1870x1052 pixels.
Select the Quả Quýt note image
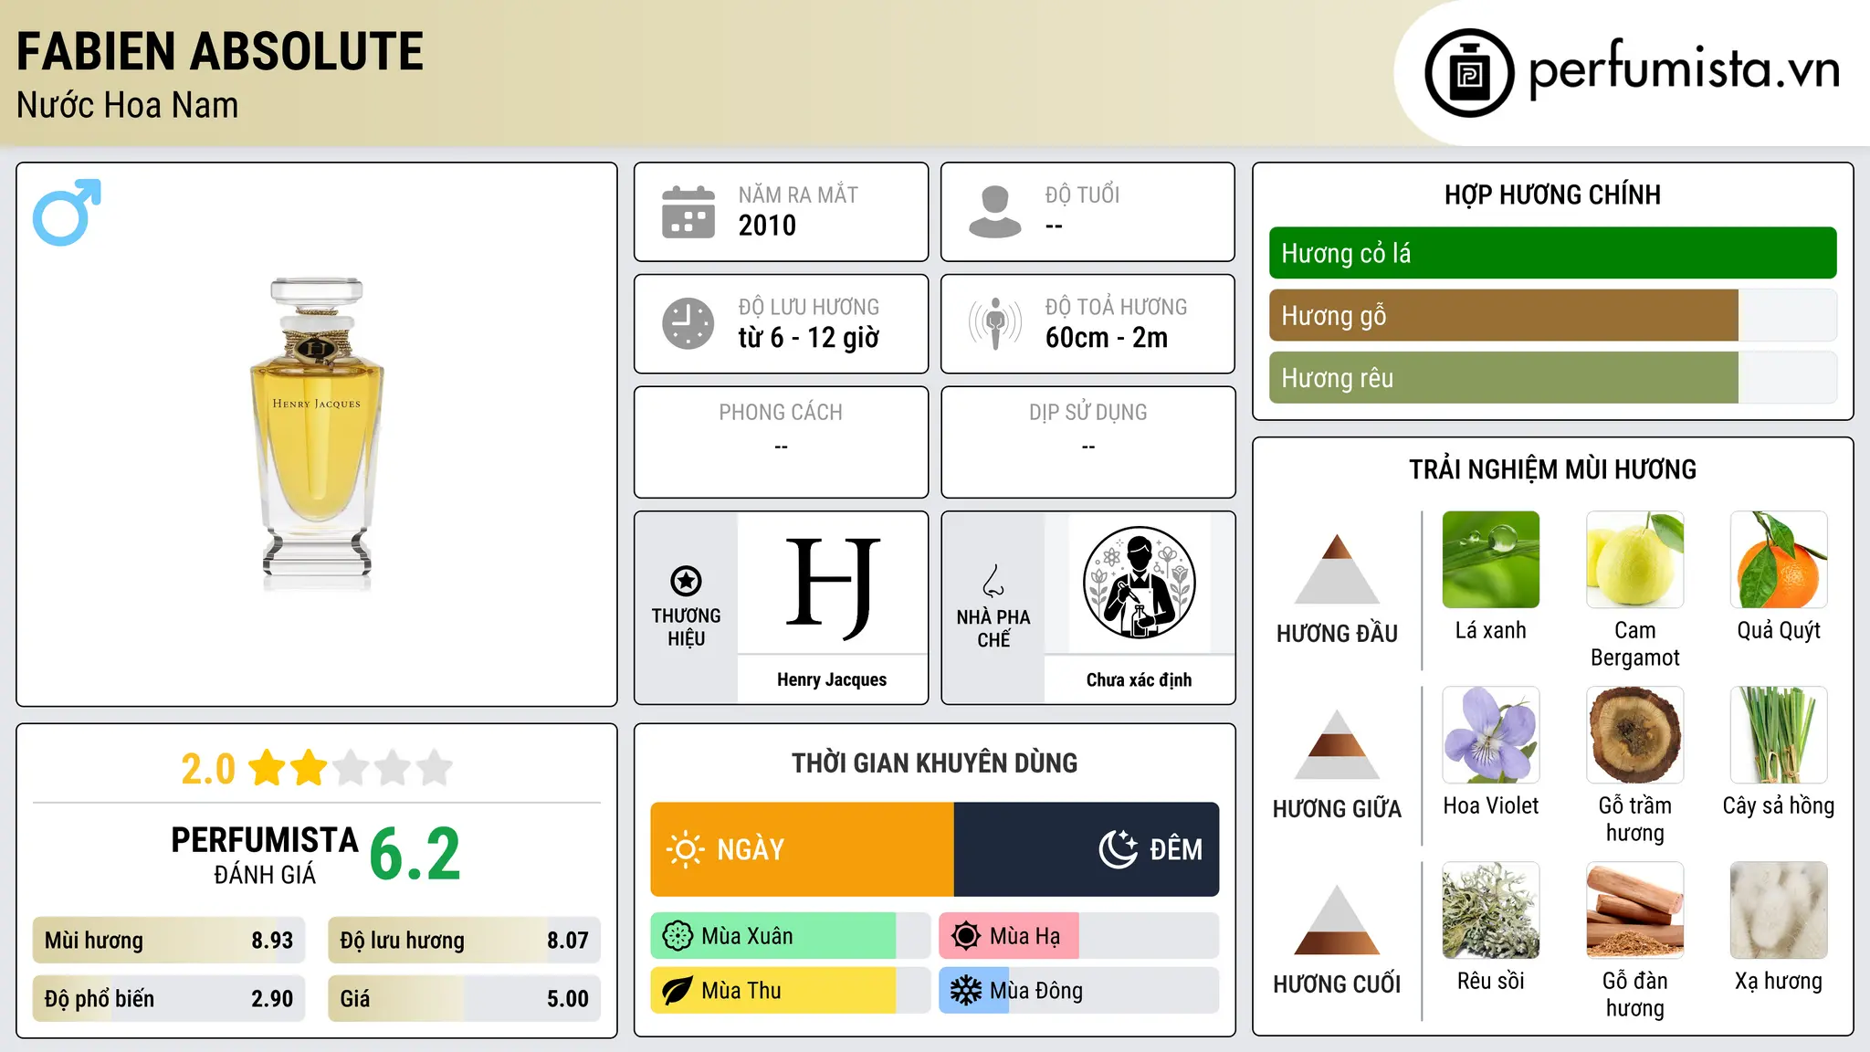coord(1779,560)
